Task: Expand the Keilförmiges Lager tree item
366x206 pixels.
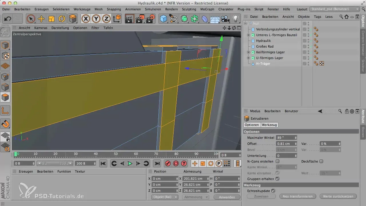Action: point(248,52)
